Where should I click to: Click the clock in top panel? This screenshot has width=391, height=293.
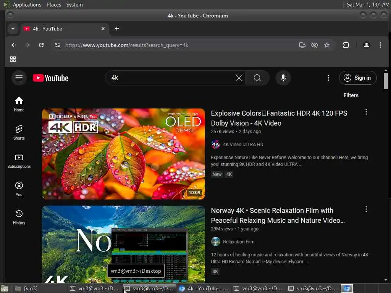(x=368, y=5)
